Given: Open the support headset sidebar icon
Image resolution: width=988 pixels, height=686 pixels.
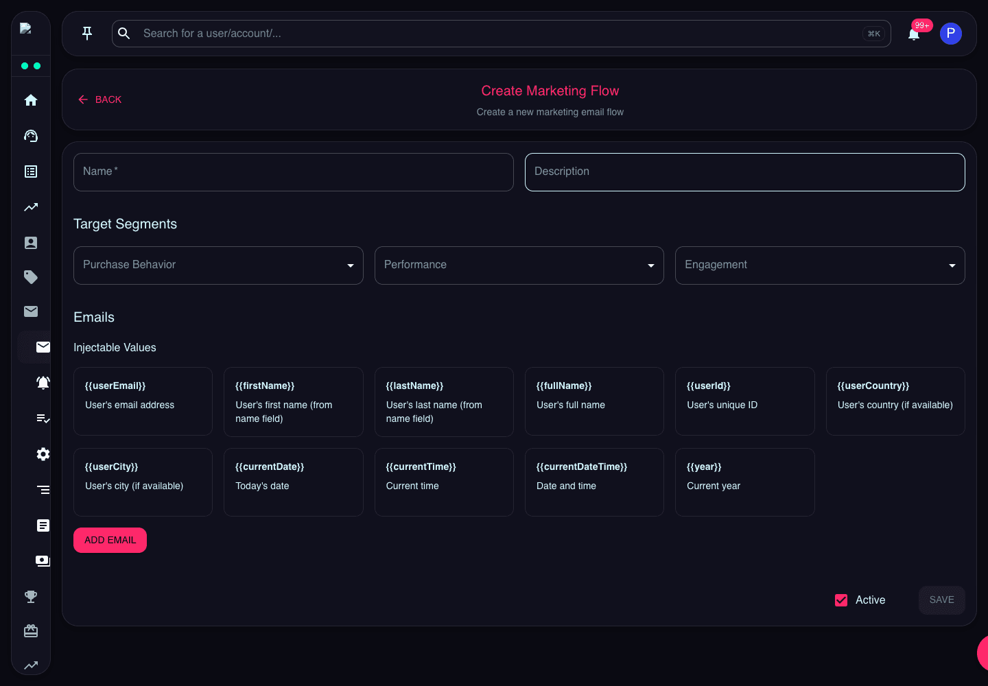Looking at the screenshot, I should pos(31,136).
